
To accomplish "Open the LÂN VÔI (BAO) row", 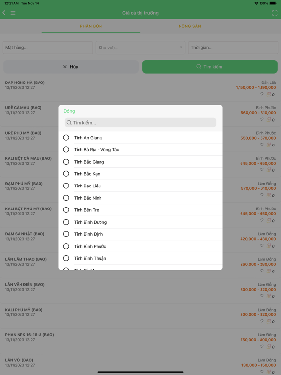I will point(140,363).
